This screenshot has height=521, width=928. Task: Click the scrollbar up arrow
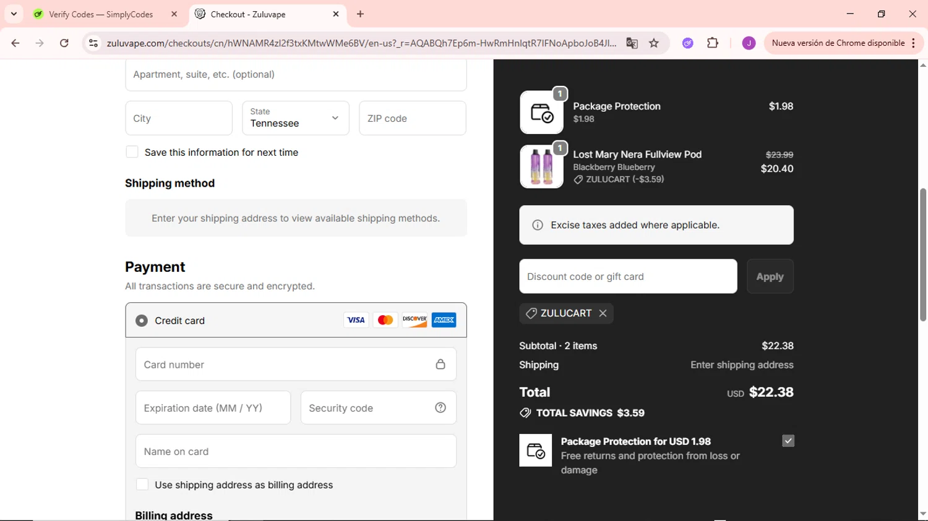923,65
